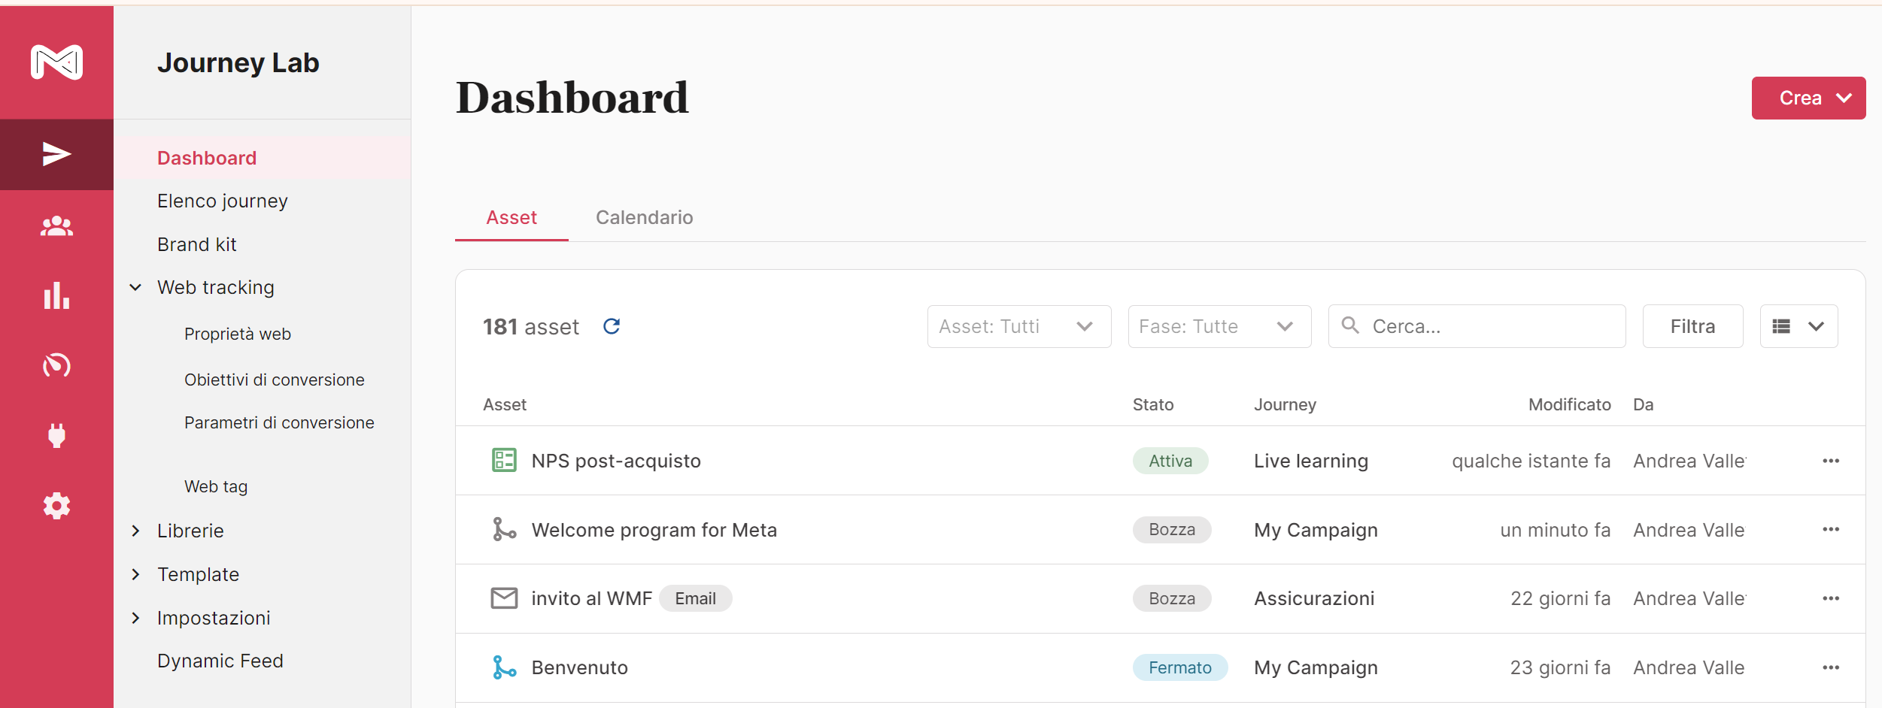1882x708 pixels.
Task: Select the paper plane journey icon
Action: [x=56, y=154]
